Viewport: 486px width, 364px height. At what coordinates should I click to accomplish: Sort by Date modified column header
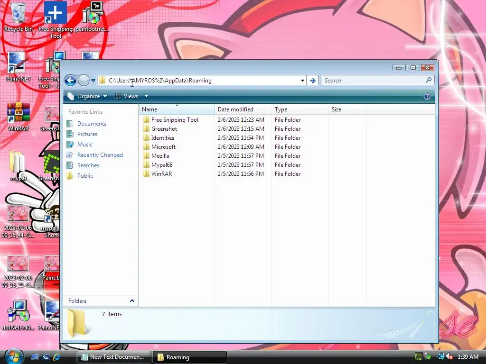243,109
